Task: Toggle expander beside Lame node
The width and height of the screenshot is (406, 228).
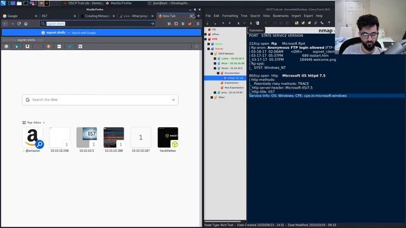Action: (215, 58)
